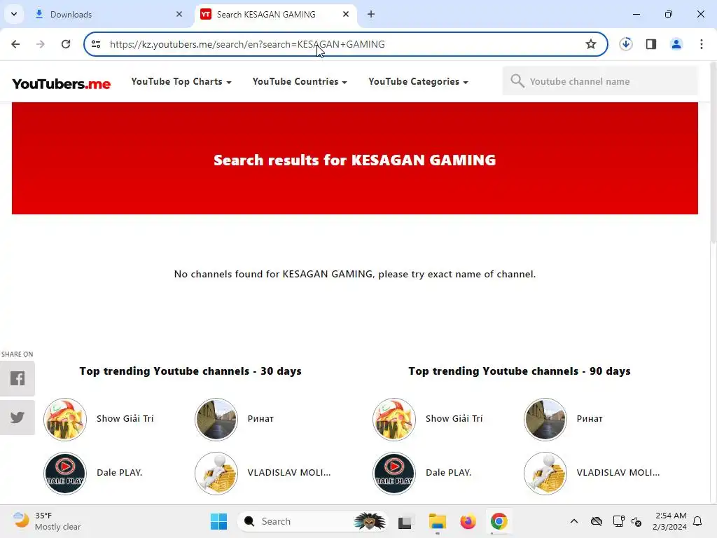Go to YouTubers.me home logo
The height and width of the screenshot is (538, 717).
62,84
